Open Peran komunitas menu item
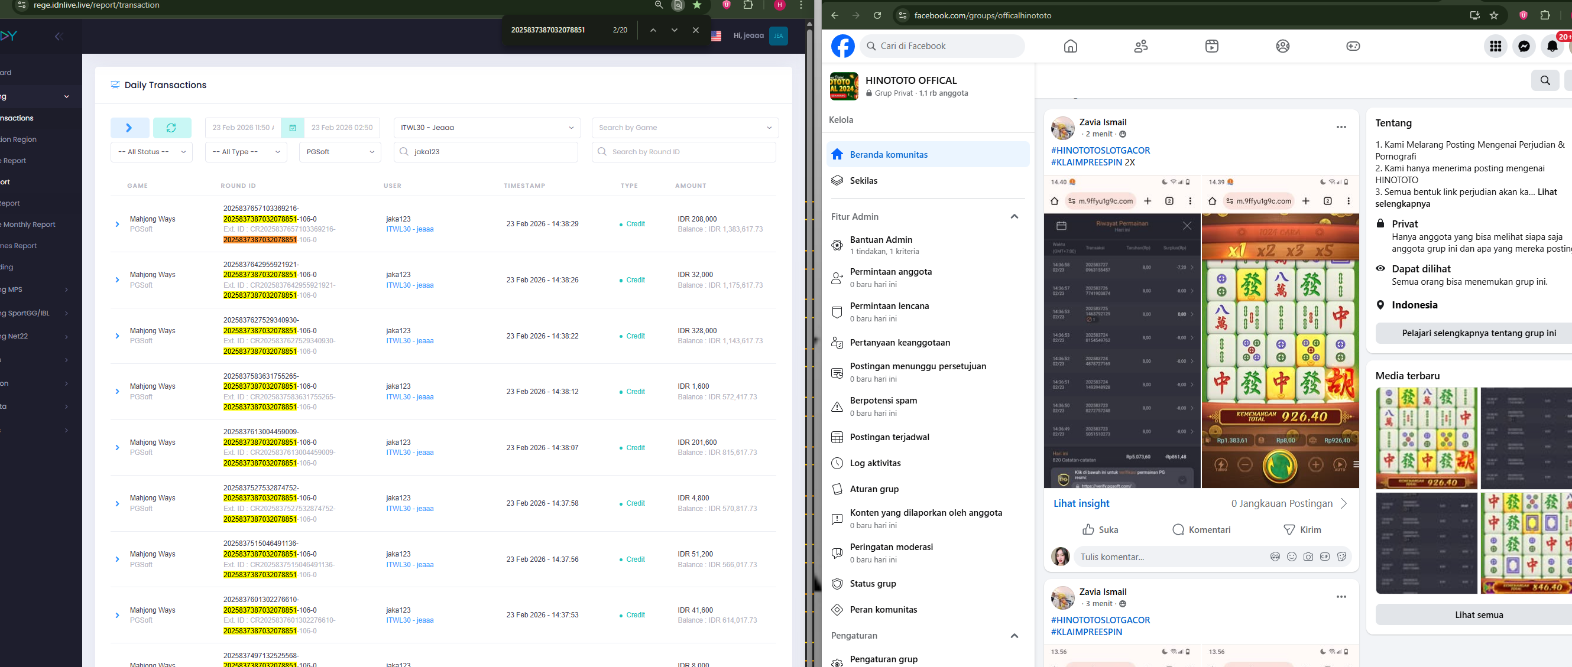The width and height of the screenshot is (1572, 667). tap(928, 610)
